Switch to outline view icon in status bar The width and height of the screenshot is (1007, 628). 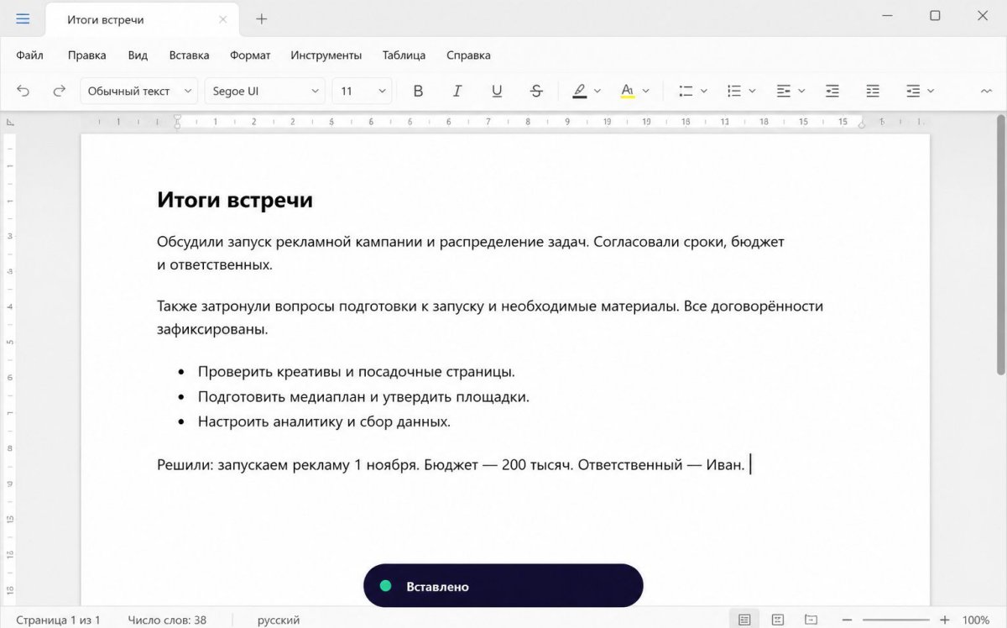coord(778,620)
